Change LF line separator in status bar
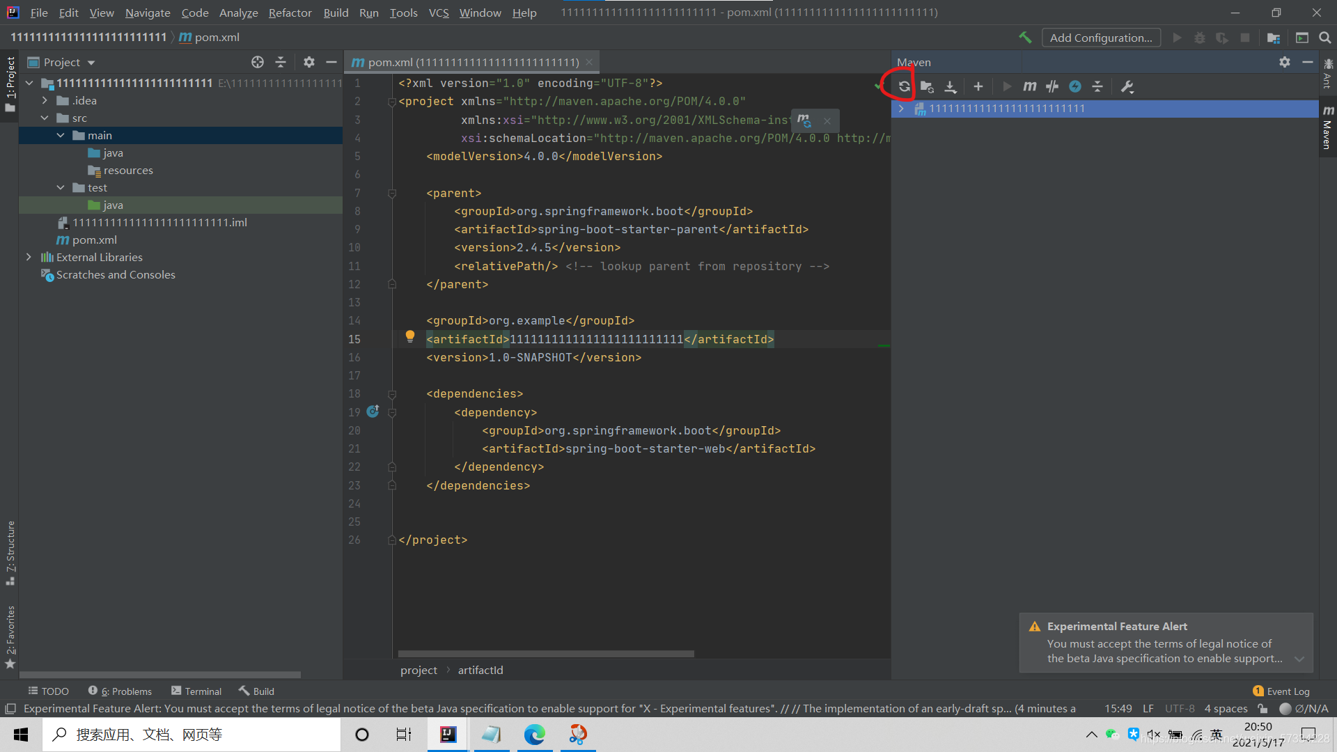This screenshot has width=1337, height=752. (x=1148, y=708)
